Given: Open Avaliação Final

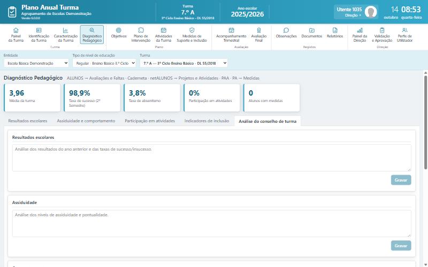Looking at the screenshot, I should coord(259,35).
